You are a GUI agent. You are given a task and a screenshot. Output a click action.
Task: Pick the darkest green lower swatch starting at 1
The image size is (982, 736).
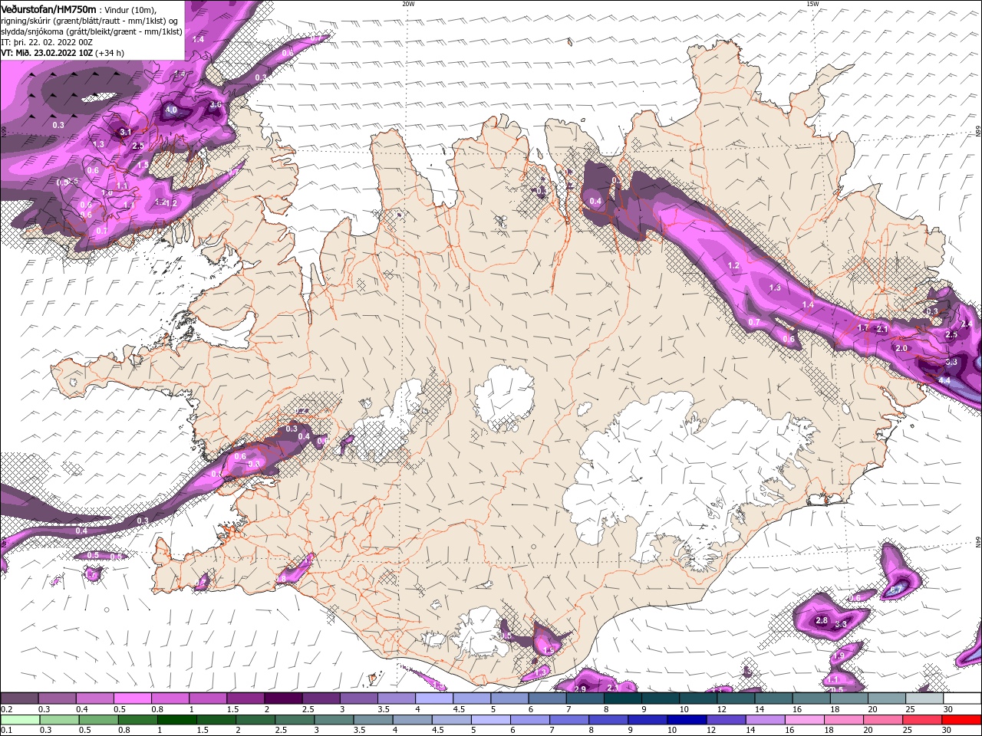pyautogui.click(x=176, y=720)
